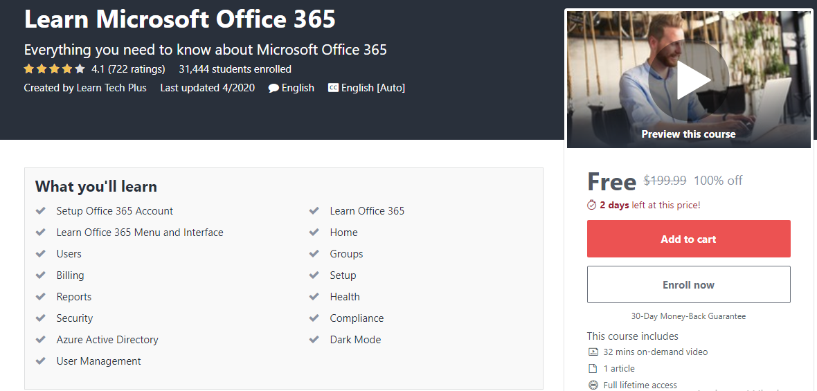This screenshot has width=817, height=391.
Task: Click the checkmark beside Compliance
Action: coord(314,318)
